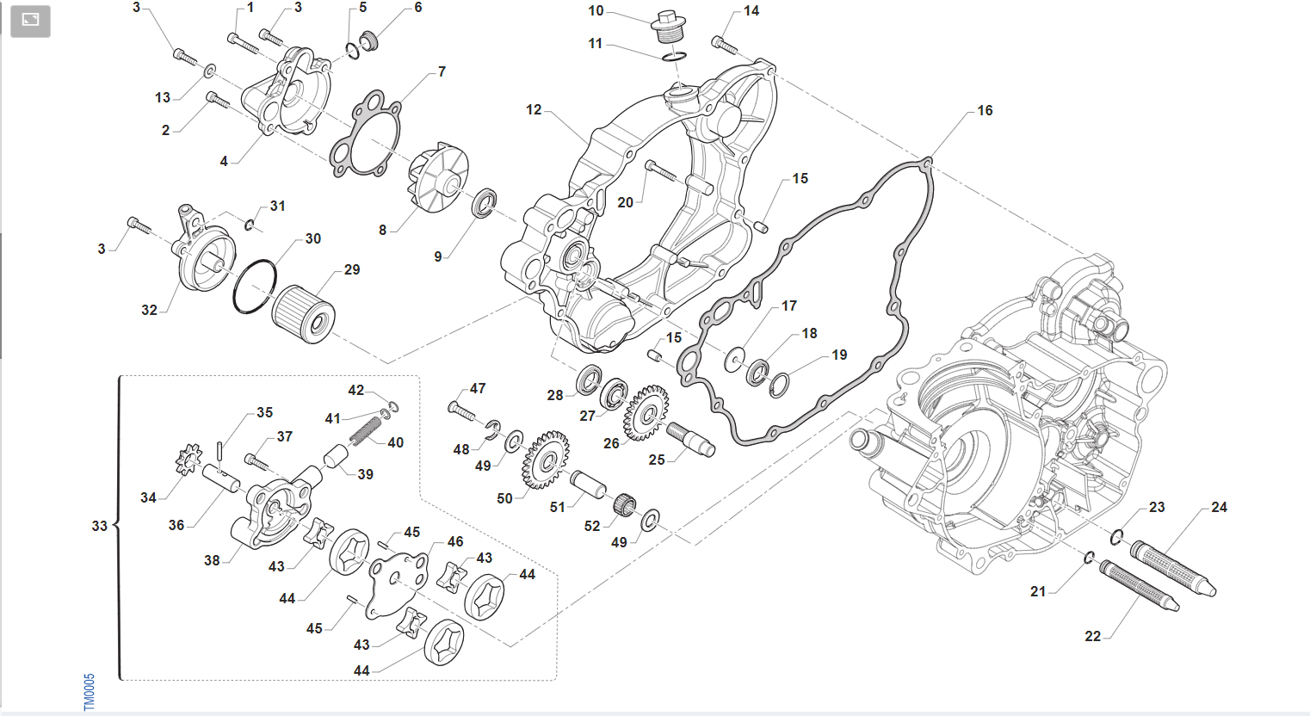
Task: Choose callout 8 impeller label
Action: (x=383, y=230)
